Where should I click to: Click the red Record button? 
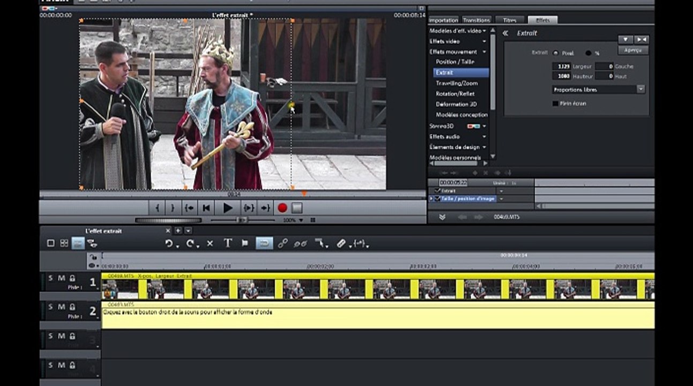coord(282,207)
